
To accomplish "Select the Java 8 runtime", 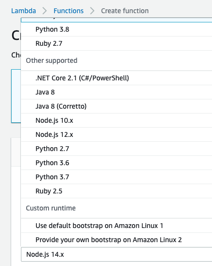I will pos(117,92).
